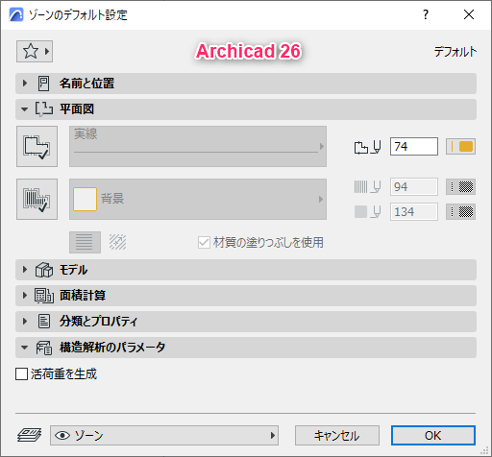Click the 構造解析のパラメータ panel icon

44,348
